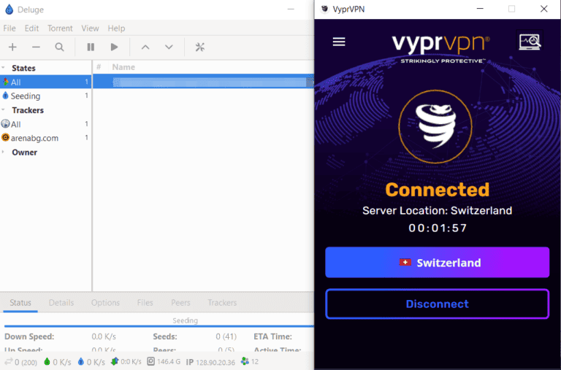
Task: Close the VyprVPN window
Action: click(x=543, y=9)
